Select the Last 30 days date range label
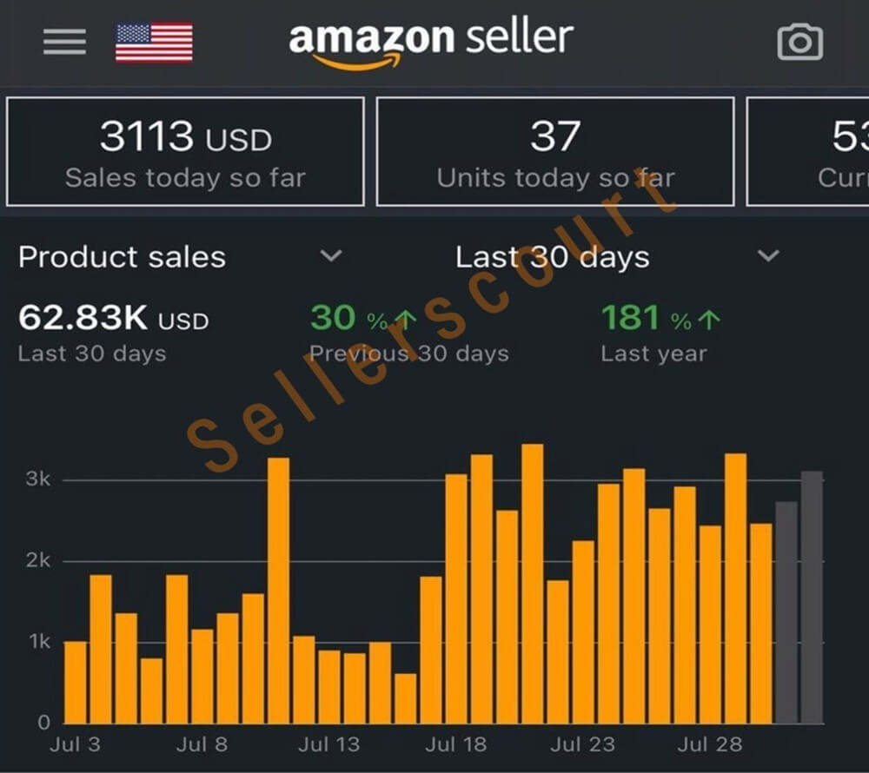This screenshot has height=773, width=869. coord(553,257)
